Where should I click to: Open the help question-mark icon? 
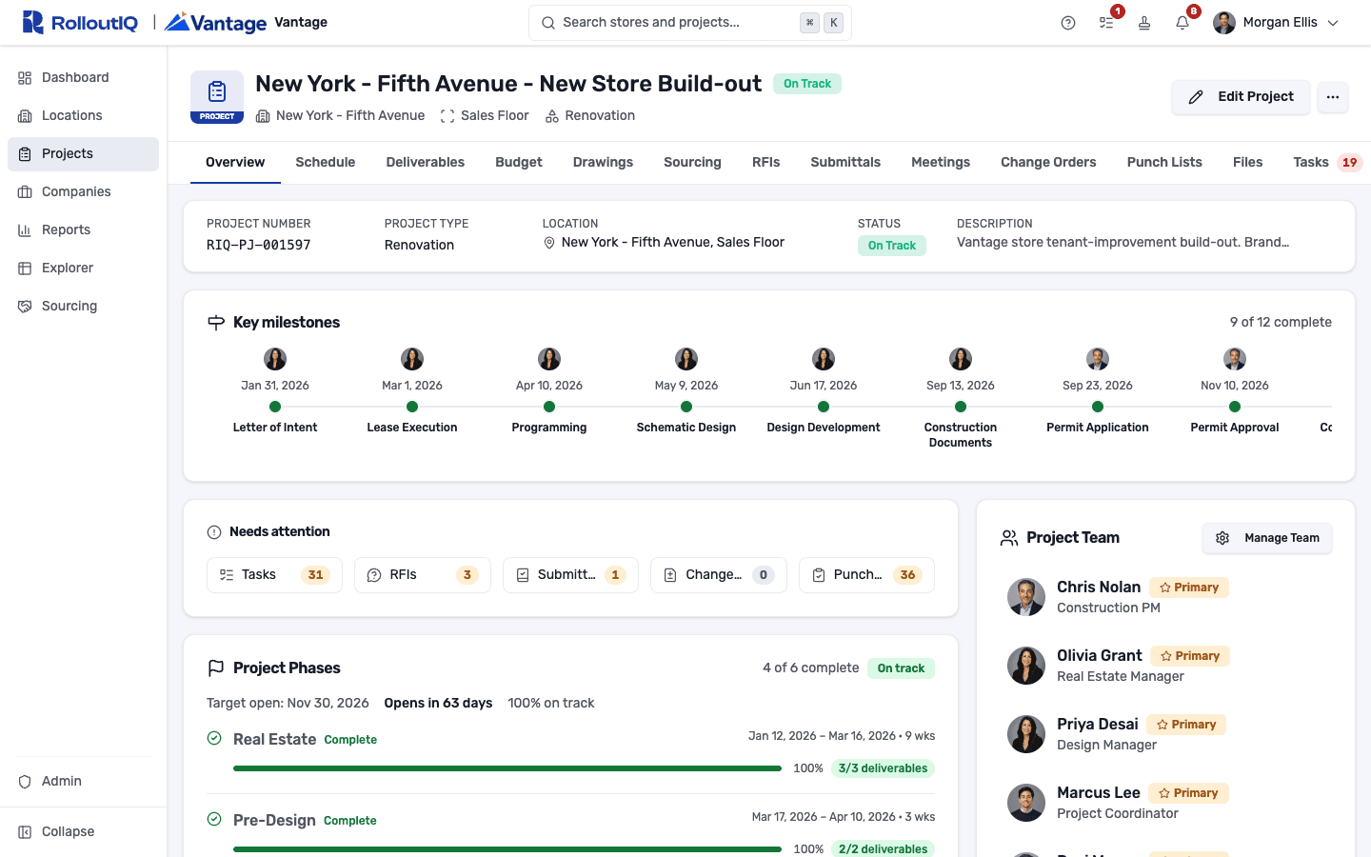click(x=1068, y=23)
